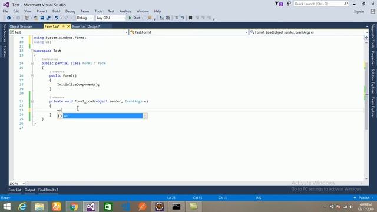The width and height of the screenshot is (377, 212).
Task: Open the Tools menu
Action: tap(98, 11)
